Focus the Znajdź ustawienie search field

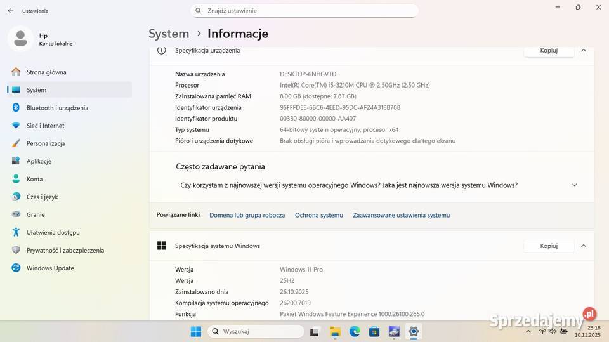[x=304, y=11]
